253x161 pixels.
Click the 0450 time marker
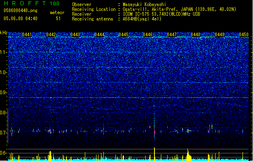244,35
